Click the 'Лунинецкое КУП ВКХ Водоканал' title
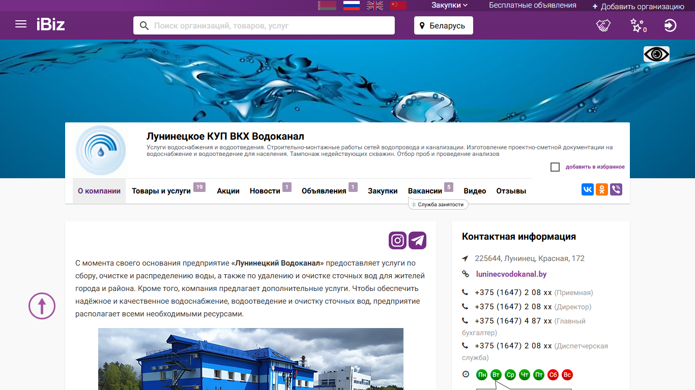This screenshot has height=390, width=695. coord(225,136)
